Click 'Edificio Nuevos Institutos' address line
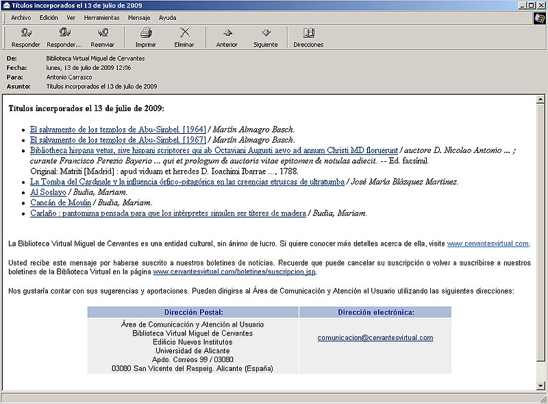The image size is (548, 404). tap(192, 342)
